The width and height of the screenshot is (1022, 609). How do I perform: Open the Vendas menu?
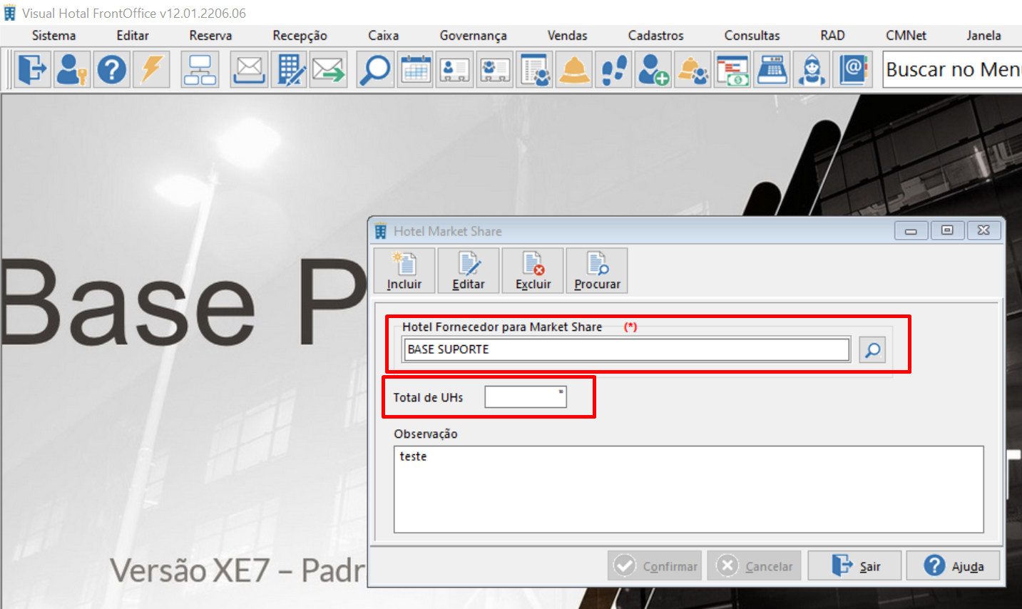coord(567,35)
